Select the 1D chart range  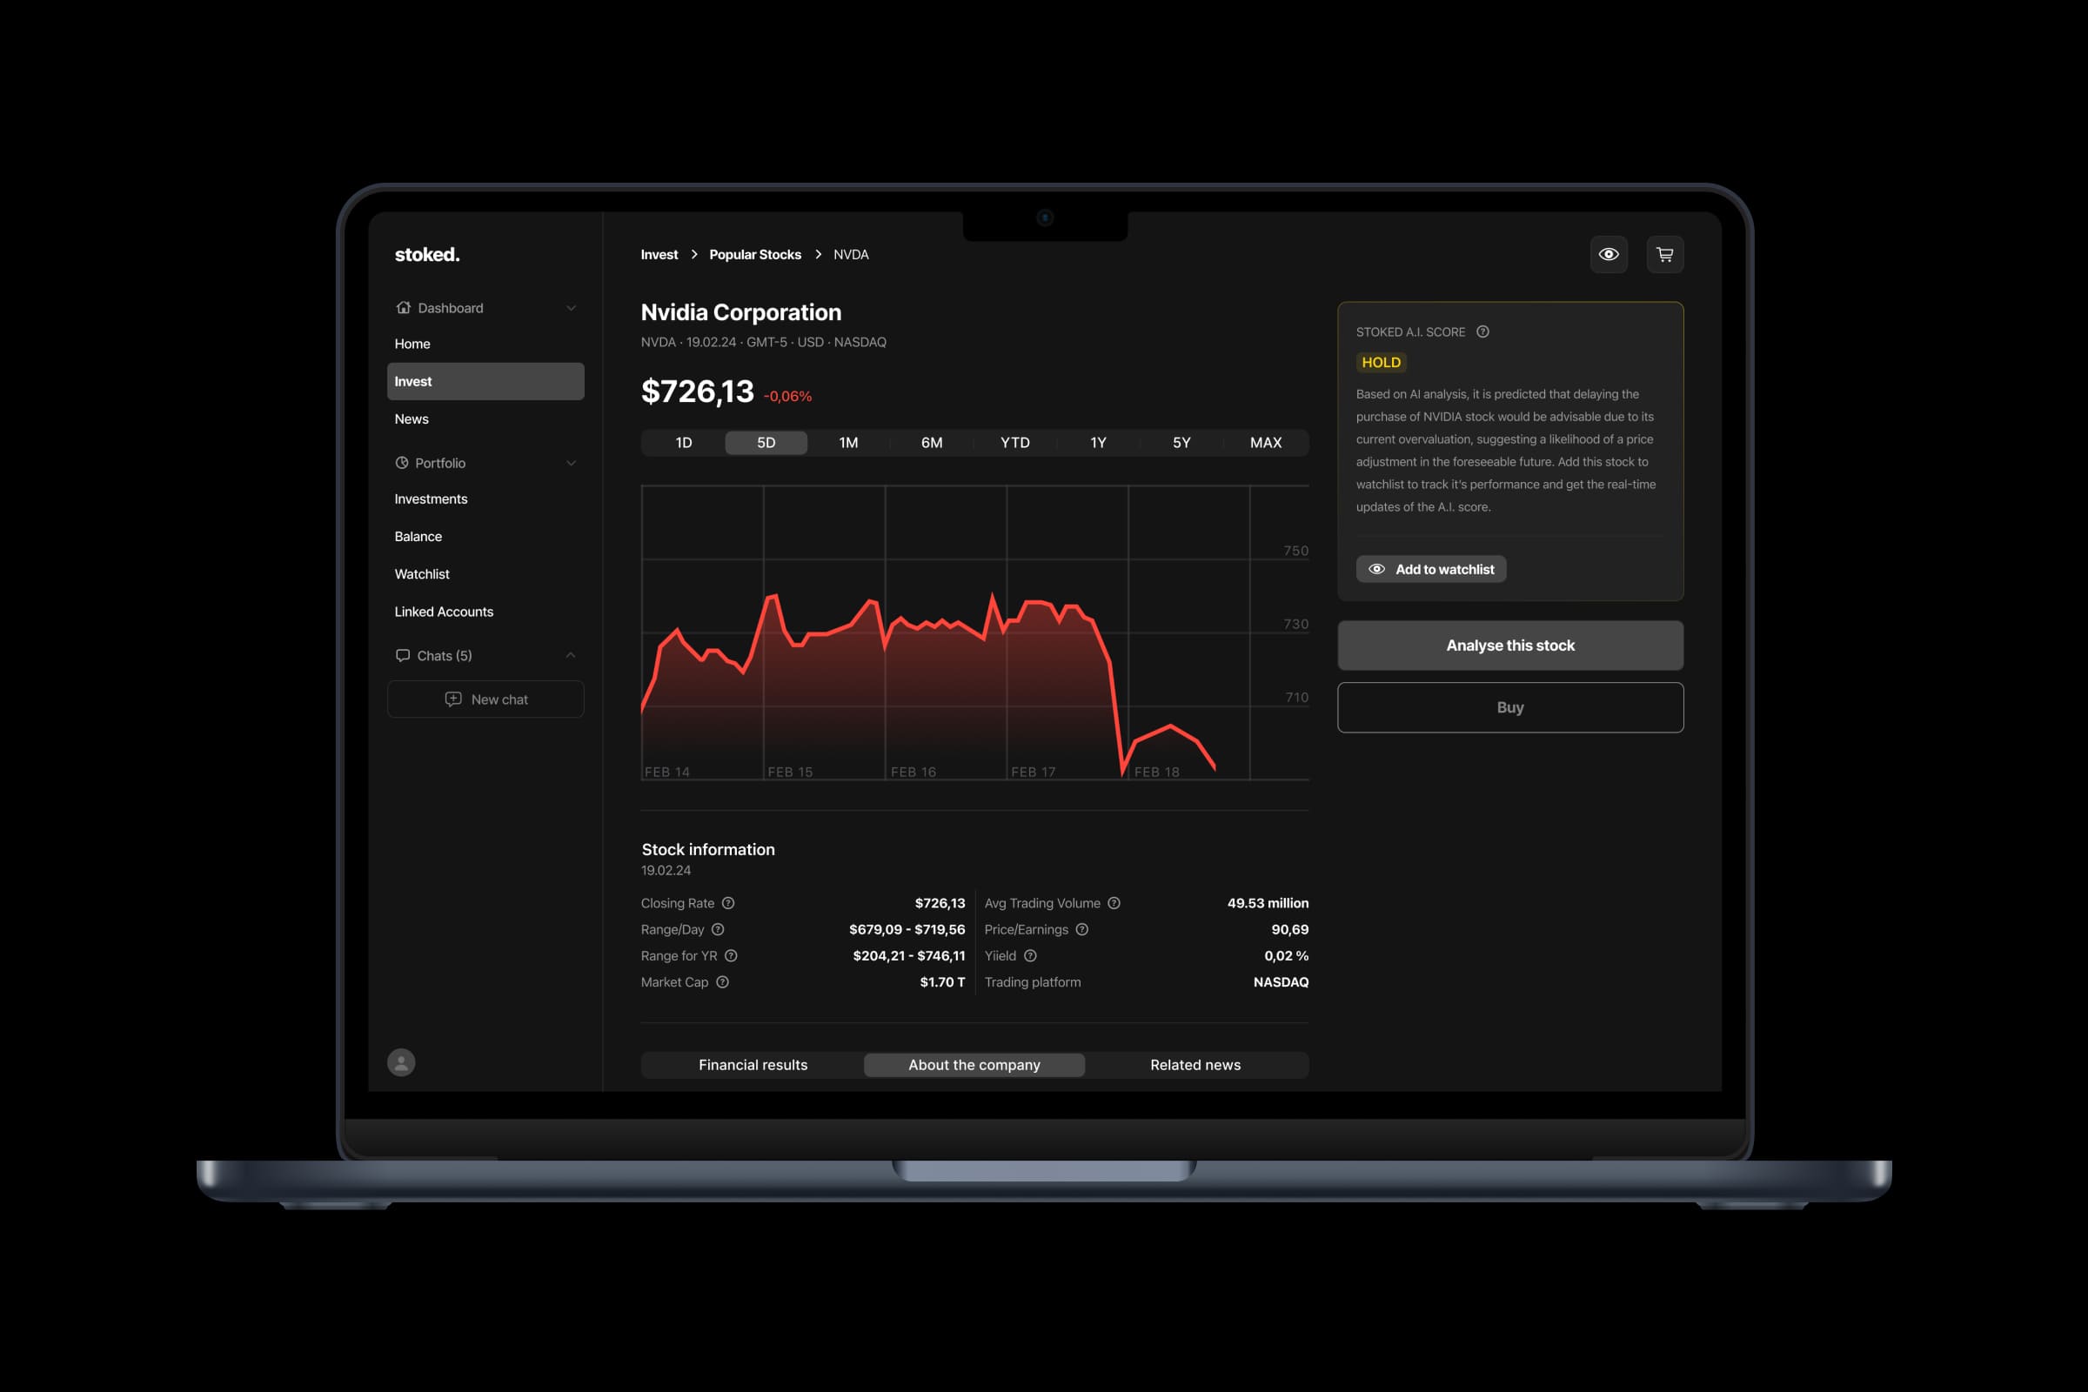point(684,442)
